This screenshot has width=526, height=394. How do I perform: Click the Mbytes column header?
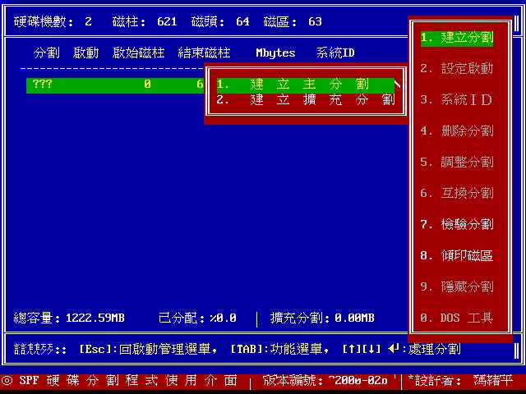click(275, 53)
